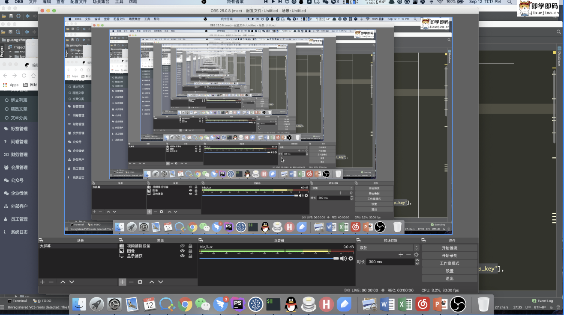Remove selected source with minus icon
The image size is (564, 315).
pyautogui.click(x=131, y=282)
